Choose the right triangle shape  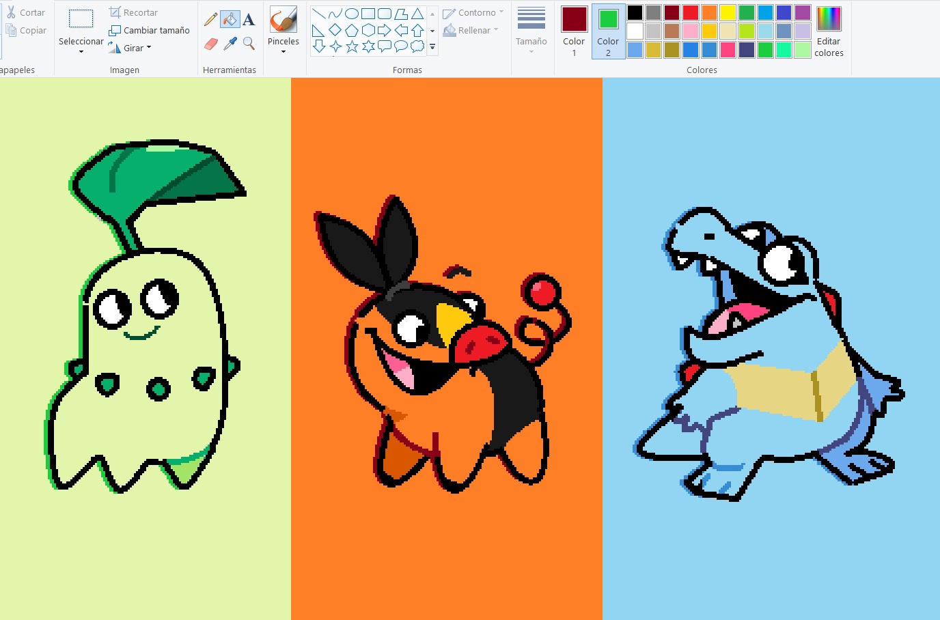tap(318, 30)
